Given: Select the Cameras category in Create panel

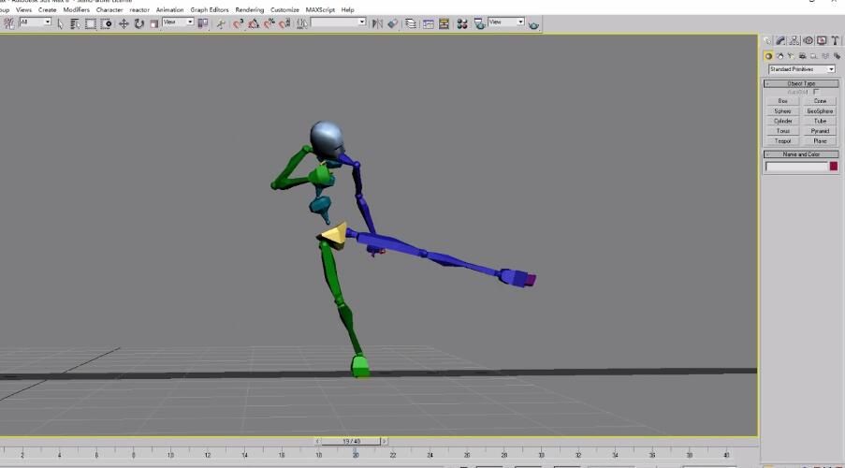Looking at the screenshot, I should [803, 56].
